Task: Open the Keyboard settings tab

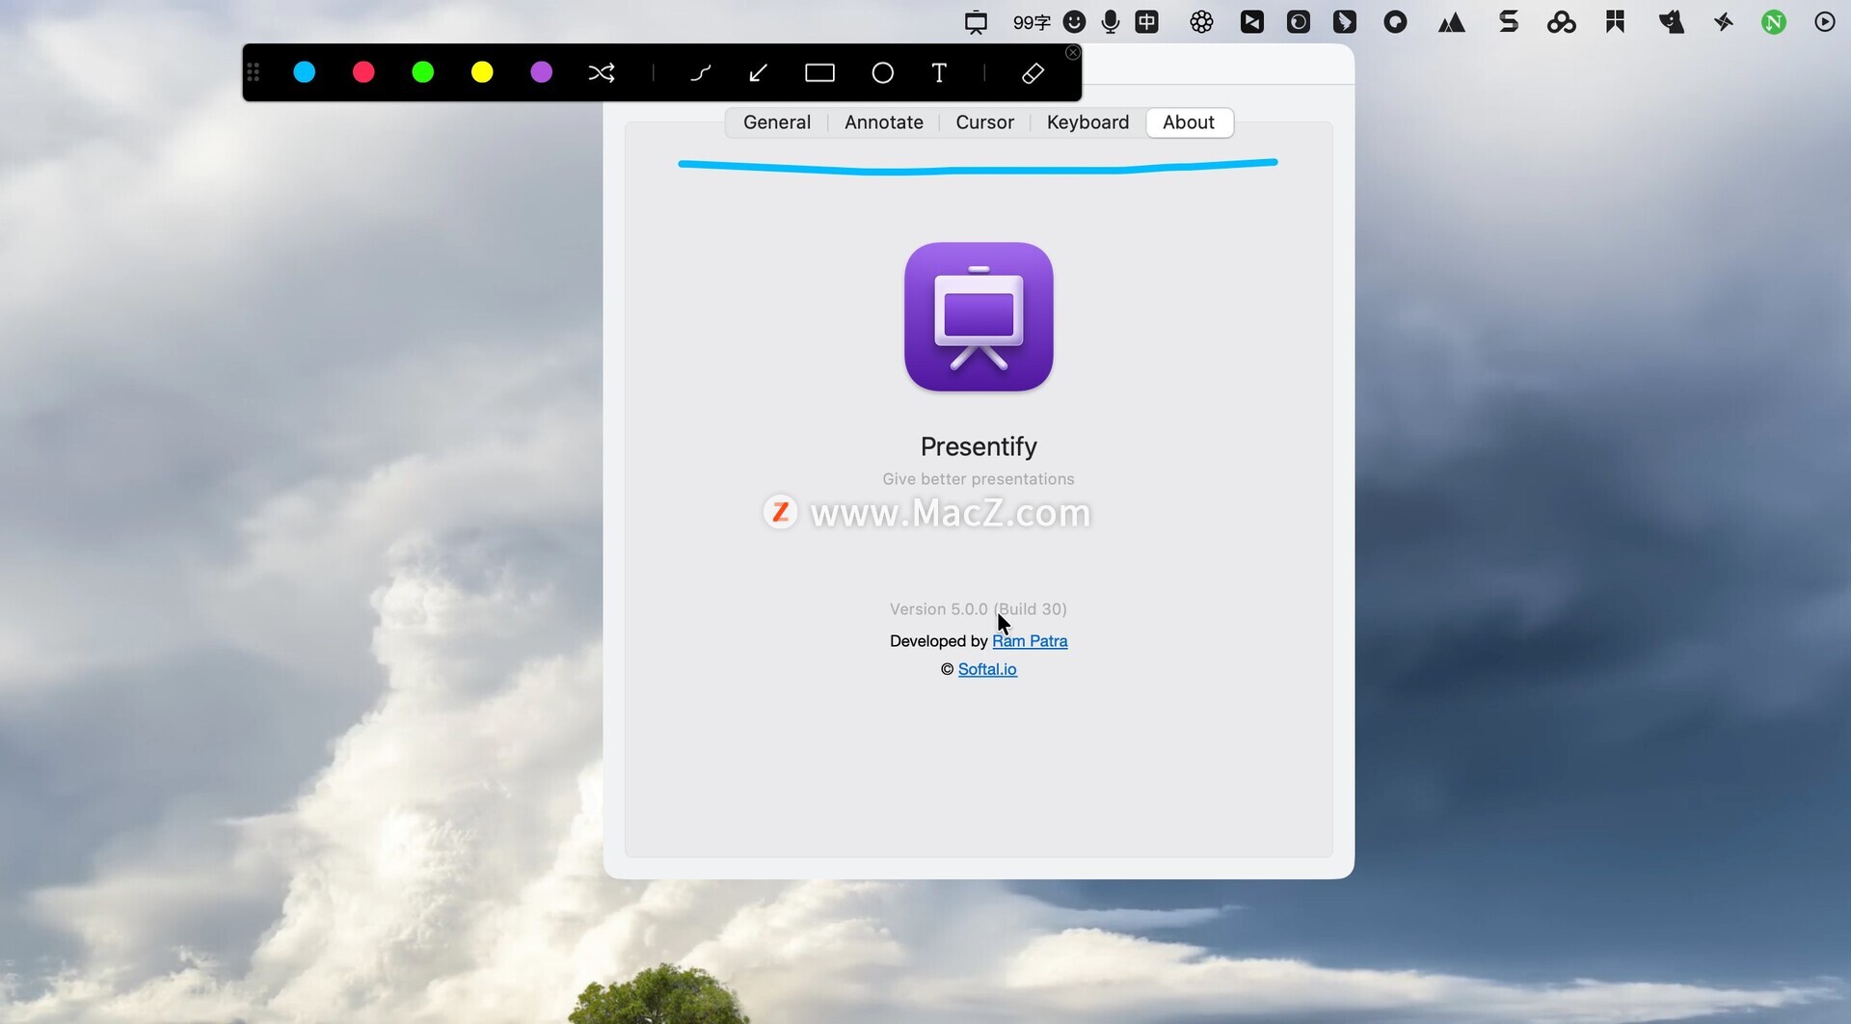Action: [1087, 122]
